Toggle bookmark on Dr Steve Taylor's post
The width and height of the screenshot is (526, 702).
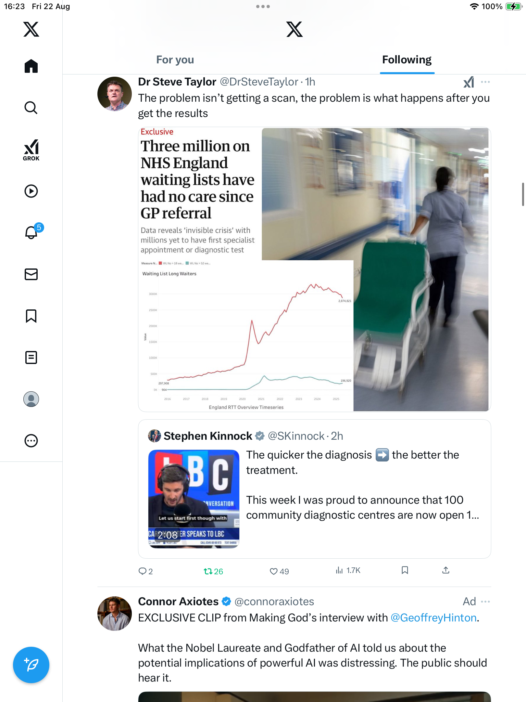coord(405,570)
